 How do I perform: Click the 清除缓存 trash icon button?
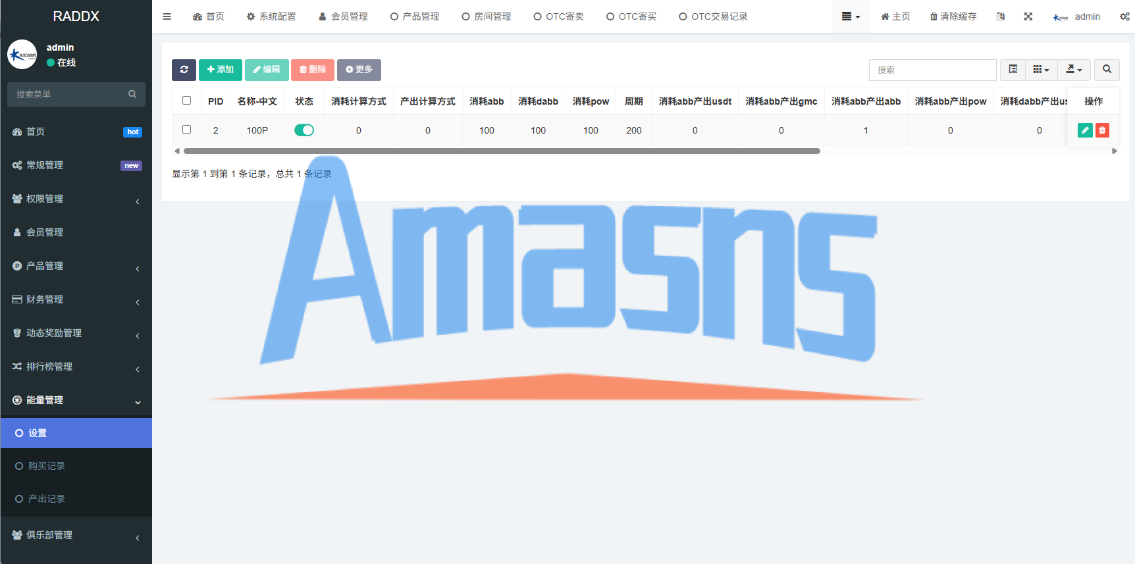pyautogui.click(x=953, y=16)
